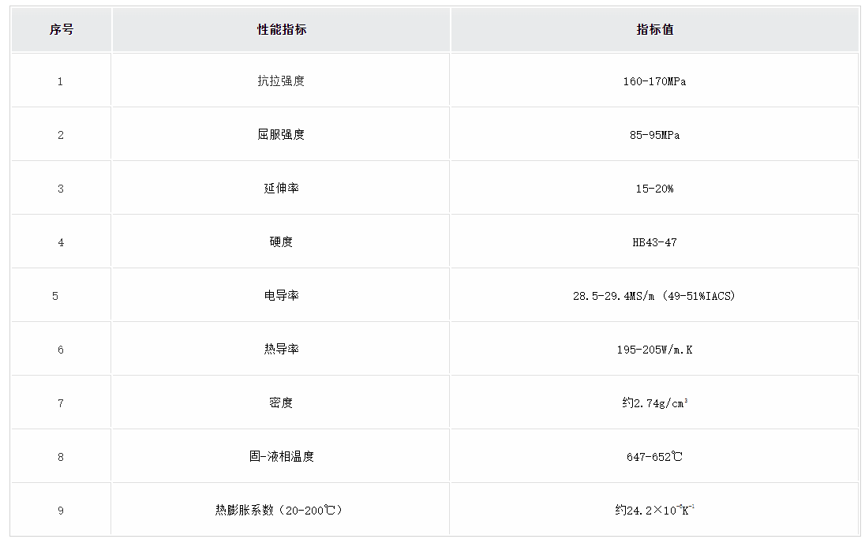Select the 硬度 cell
This screenshot has height=539, width=865.
[281, 242]
